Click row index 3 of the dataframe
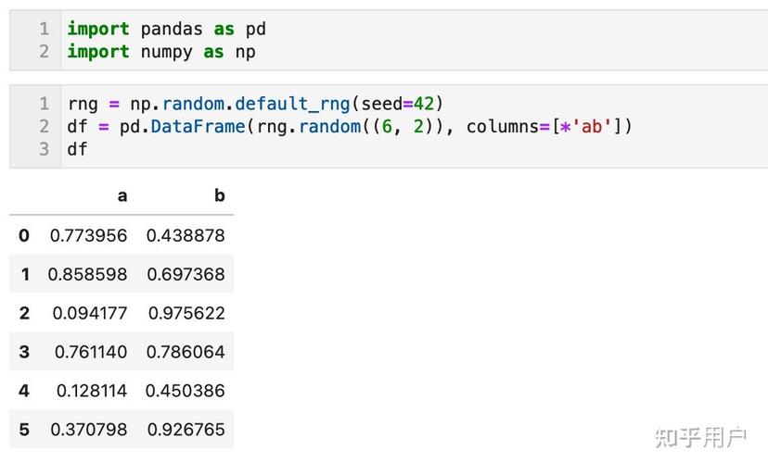This screenshot has height=463, width=768. coord(24,352)
